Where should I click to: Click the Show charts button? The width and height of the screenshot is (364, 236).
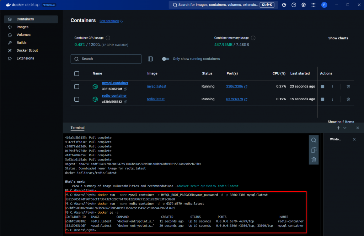338,38
